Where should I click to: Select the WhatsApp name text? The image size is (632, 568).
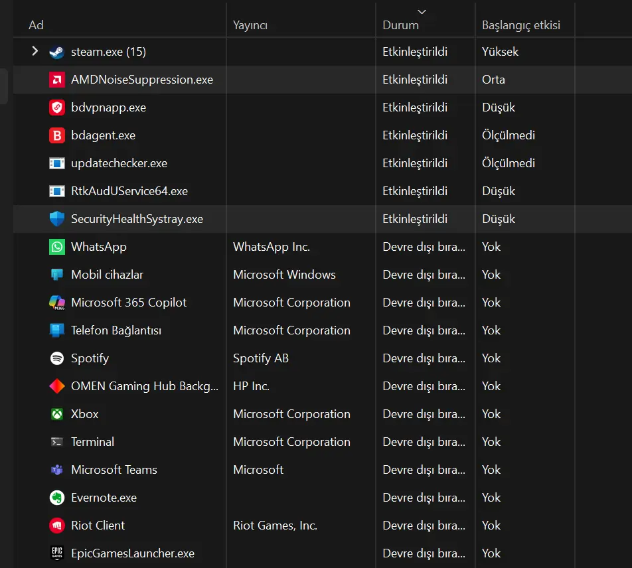pos(99,247)
